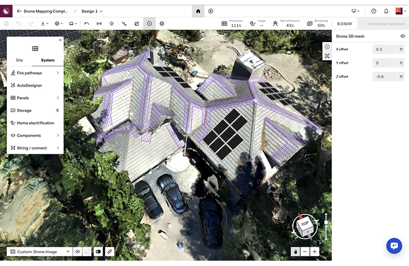Viewport: 409px width, 266px height.
Task: Click the save icon in toolbar
Action: (6, 23)
